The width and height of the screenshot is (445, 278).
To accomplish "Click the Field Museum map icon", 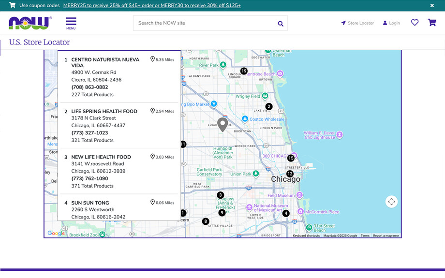I will [299, 195].
